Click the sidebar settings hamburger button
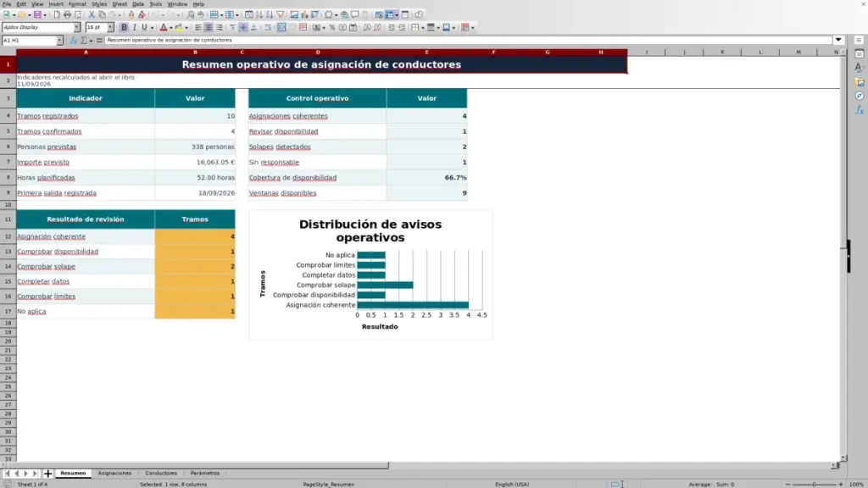The width and height of the screenshot is (868, 488). point(860,41)
